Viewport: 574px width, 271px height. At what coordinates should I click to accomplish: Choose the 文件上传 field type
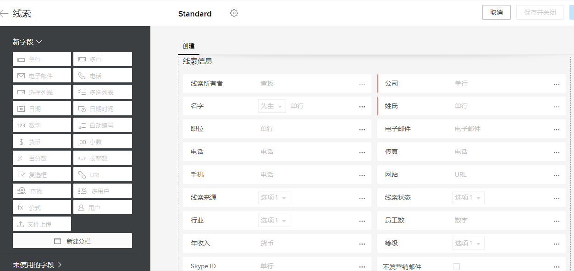click(42, 223)
